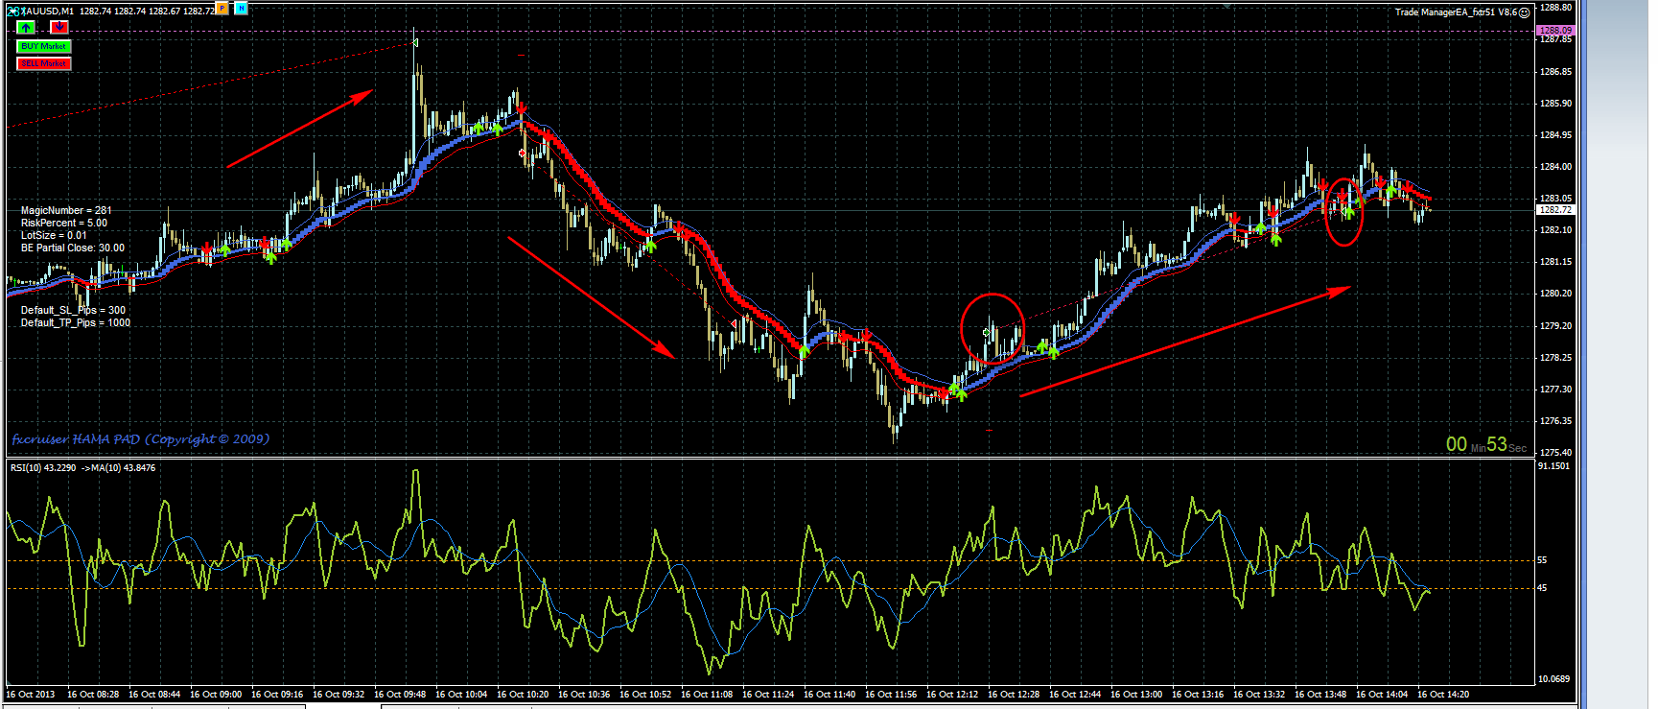This screenshot has height=709, width=1658.
Task: Click the RSI(10) indicator label
Action: coord(82,468)
